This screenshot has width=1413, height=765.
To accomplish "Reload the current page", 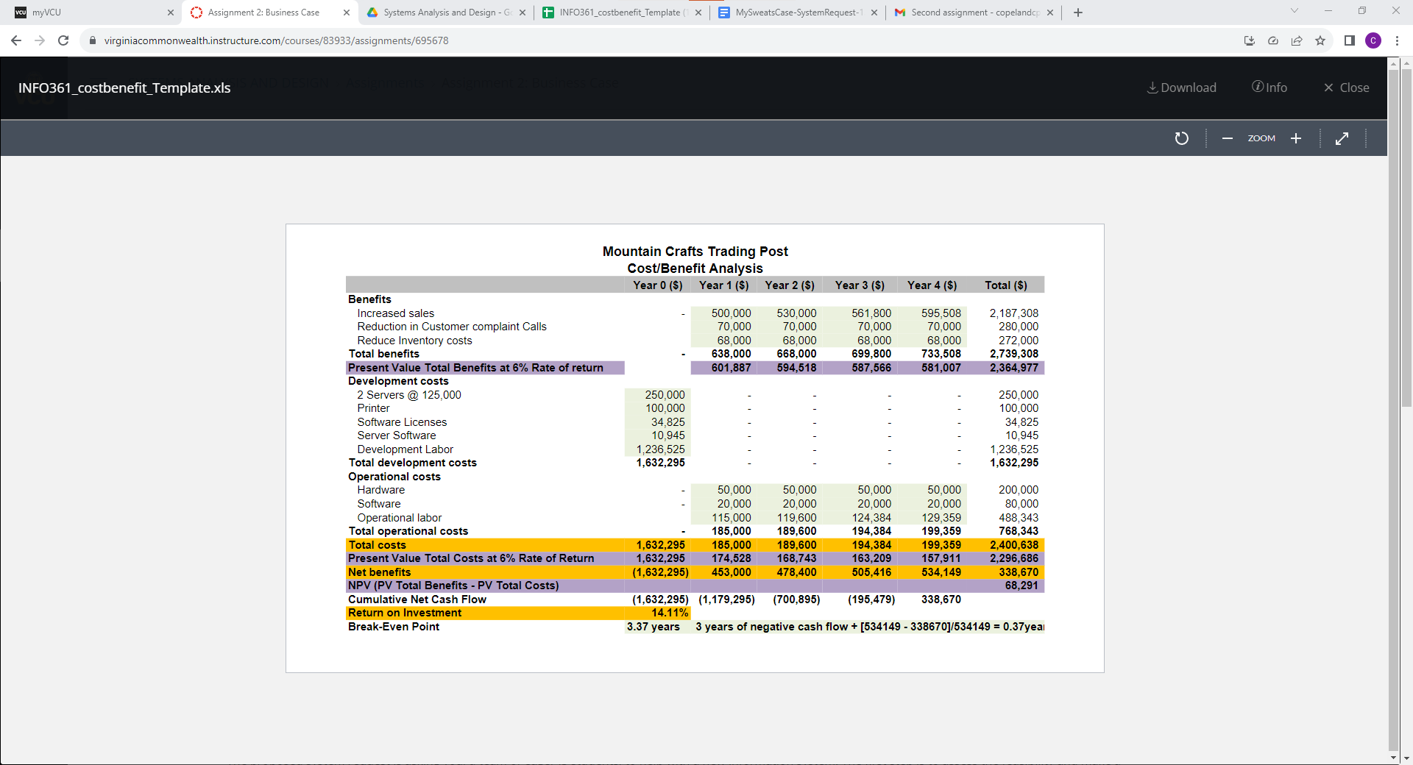I will point(63,40).
